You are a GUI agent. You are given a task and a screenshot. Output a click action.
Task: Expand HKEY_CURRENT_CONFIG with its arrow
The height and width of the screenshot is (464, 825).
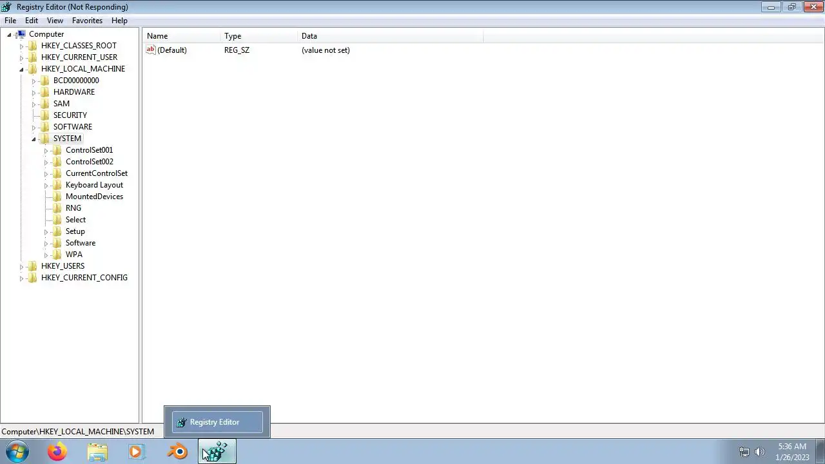tap(21, 278)
